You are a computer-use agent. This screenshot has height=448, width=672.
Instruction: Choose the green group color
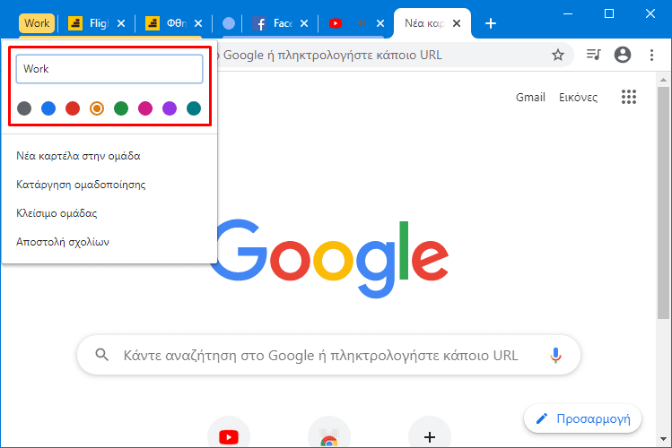click(121, 108)
